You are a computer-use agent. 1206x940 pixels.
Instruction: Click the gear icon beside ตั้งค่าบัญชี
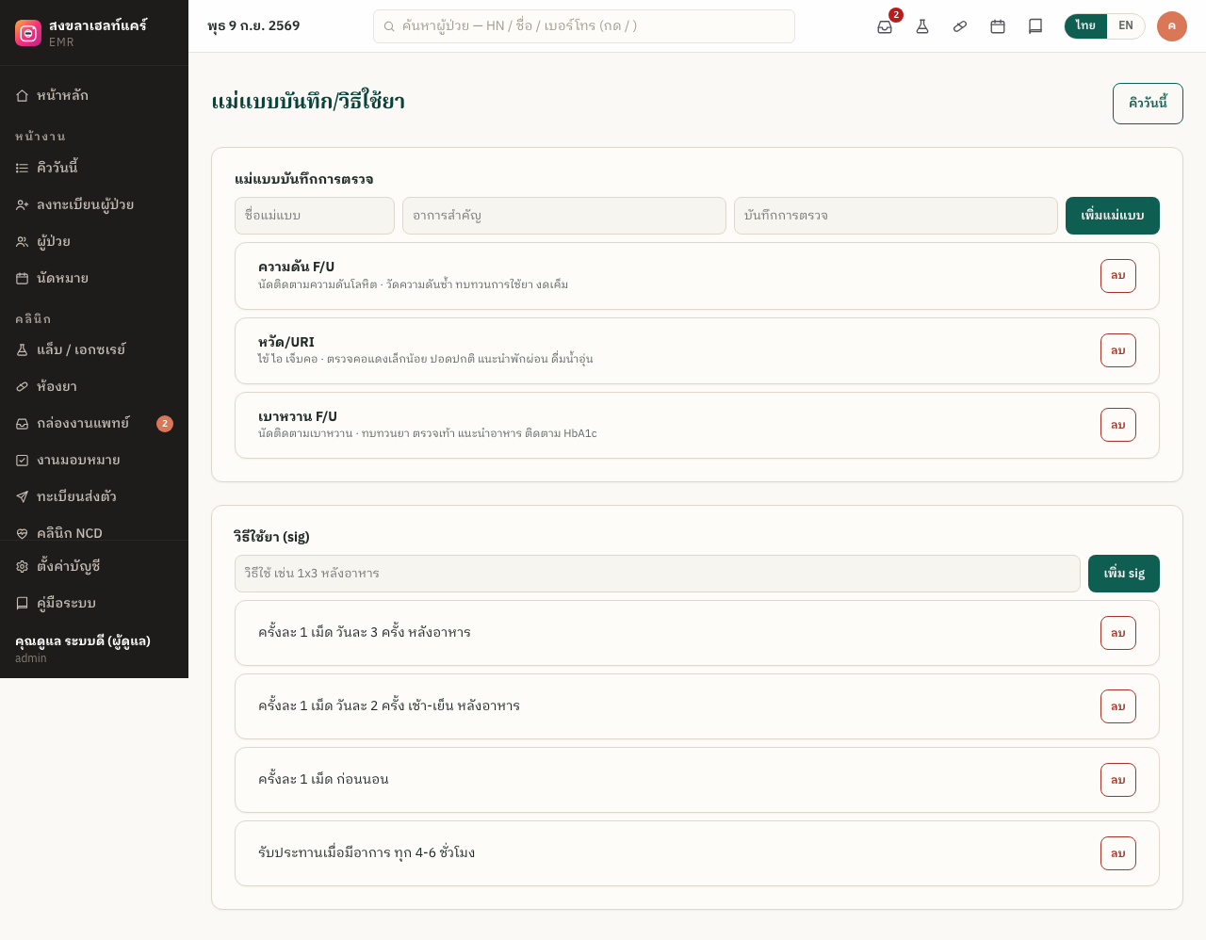point(22,566)
